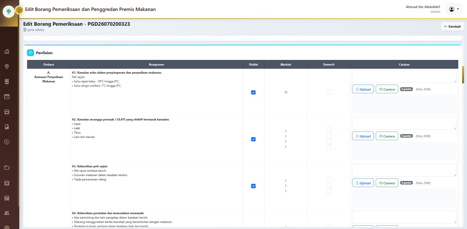Click the '0 gambar' badge in row A3
Viewport: 467px width, 229px height.
tap(406, 183)
